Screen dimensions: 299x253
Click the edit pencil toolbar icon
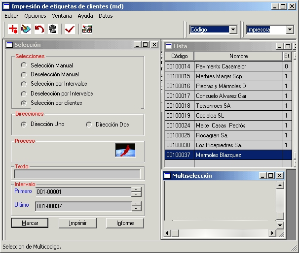coord(26,29)
